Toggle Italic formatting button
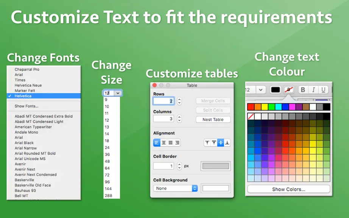The width and height of the screenshot is (349, 218). coord(313,90)
